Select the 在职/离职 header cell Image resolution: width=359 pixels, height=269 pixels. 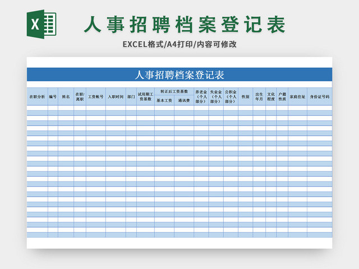(x=80, y=96)
